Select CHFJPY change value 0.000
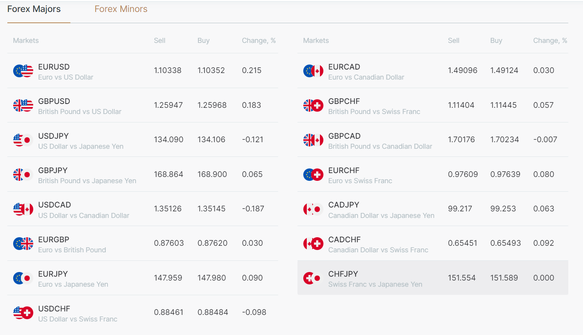 pos(544,278)
